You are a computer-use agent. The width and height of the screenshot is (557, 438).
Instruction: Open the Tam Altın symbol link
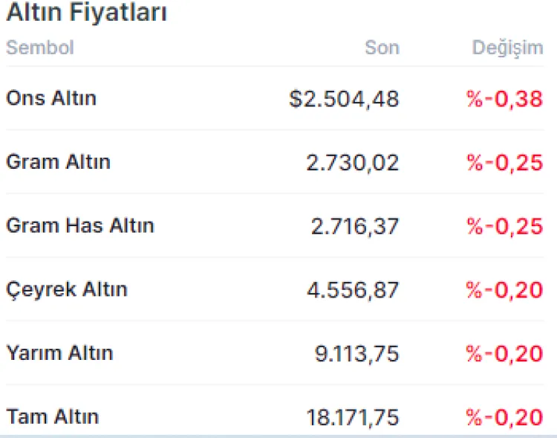click(52, 416)
